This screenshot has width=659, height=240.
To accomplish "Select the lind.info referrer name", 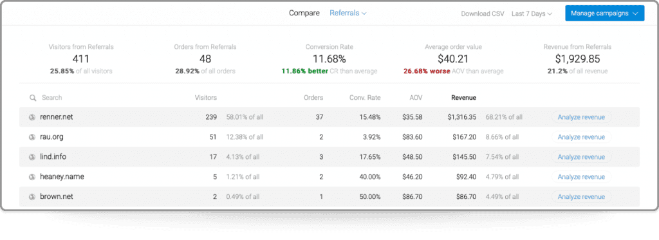I will click(x=53, y=157).
